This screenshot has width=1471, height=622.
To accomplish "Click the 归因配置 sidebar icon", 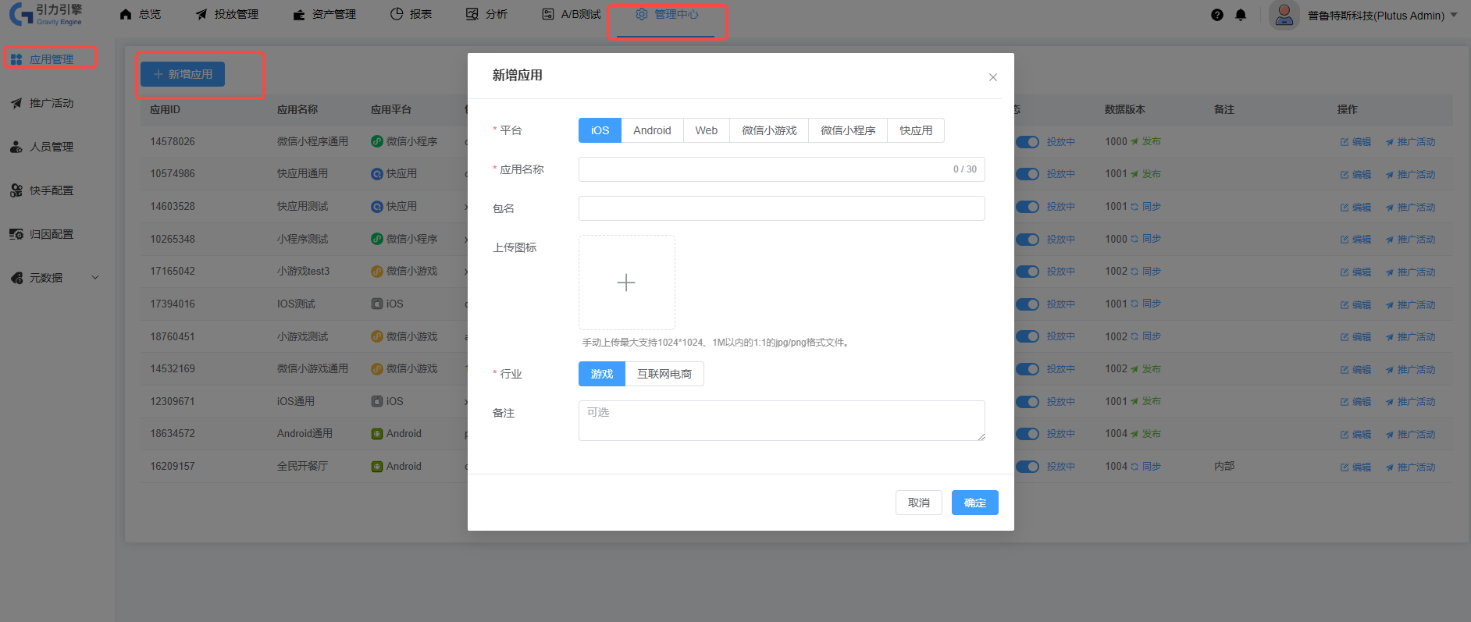I will click(16, 234).
